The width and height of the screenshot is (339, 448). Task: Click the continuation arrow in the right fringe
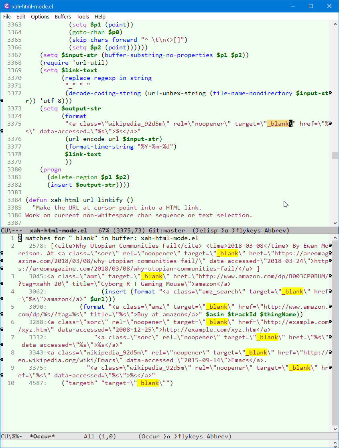point(330,93)
